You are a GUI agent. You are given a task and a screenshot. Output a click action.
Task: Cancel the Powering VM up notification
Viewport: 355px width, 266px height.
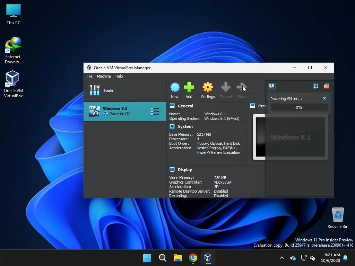point(324,98)
